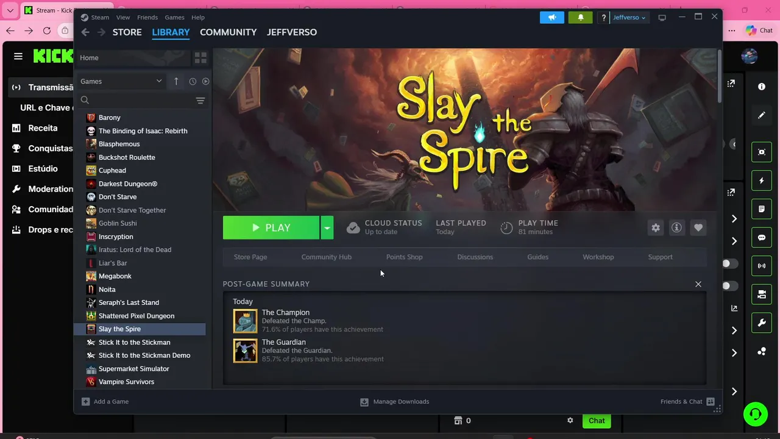Go back with Steam back arrow
Image resolution: width=780 pixels, height=439 pixels.
(85, 32)
